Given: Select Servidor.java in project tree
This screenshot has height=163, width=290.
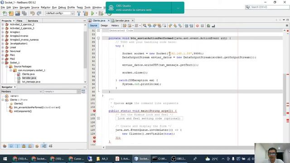Looking at the screenshot, I should click(29, 78).
